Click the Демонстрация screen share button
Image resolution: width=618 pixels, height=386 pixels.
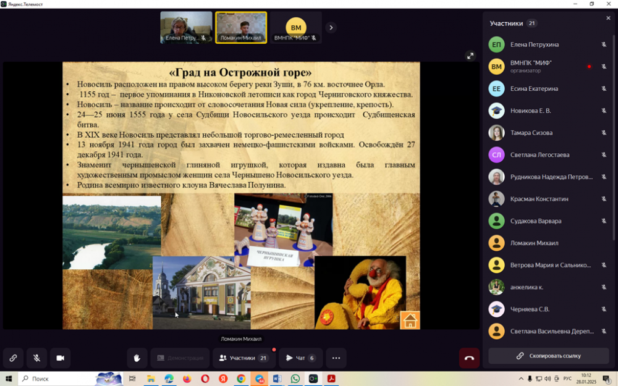(x=180, y=358)
